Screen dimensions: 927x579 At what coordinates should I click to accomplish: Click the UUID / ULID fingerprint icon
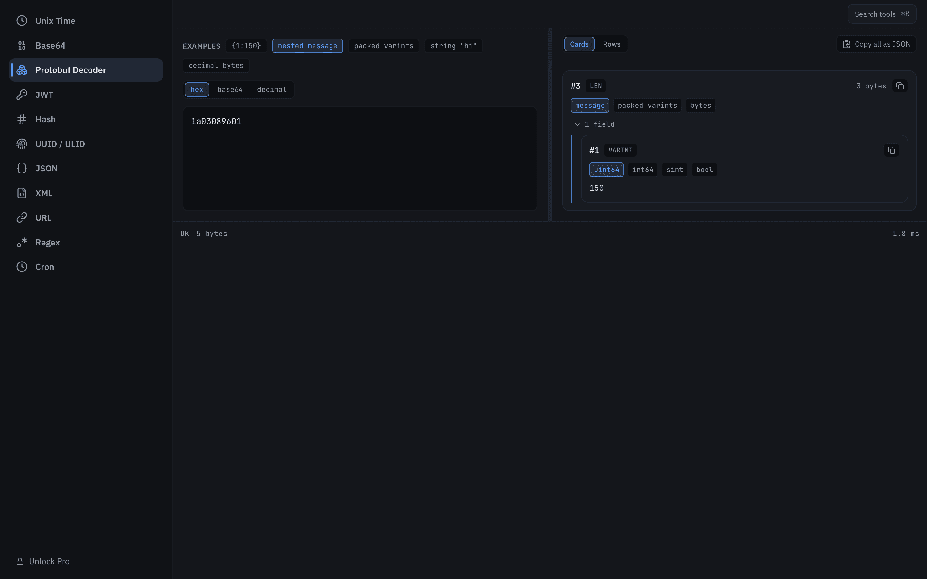tap(22, 143)
